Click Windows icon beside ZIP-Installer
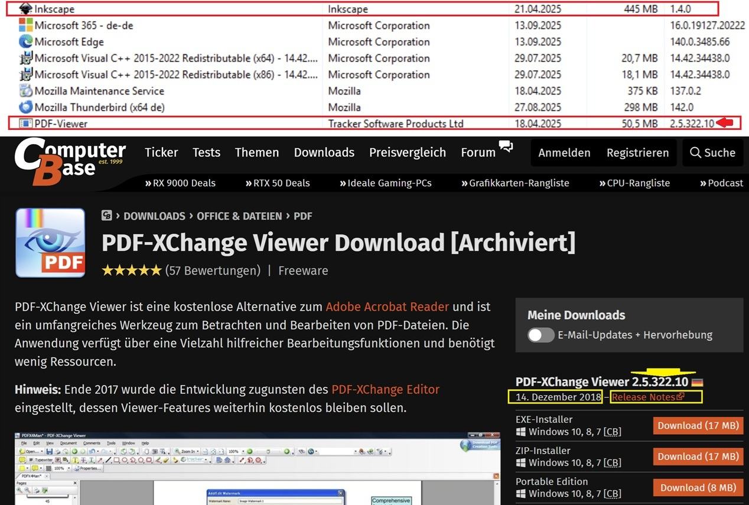749x505 pixels. click(520, 462)
